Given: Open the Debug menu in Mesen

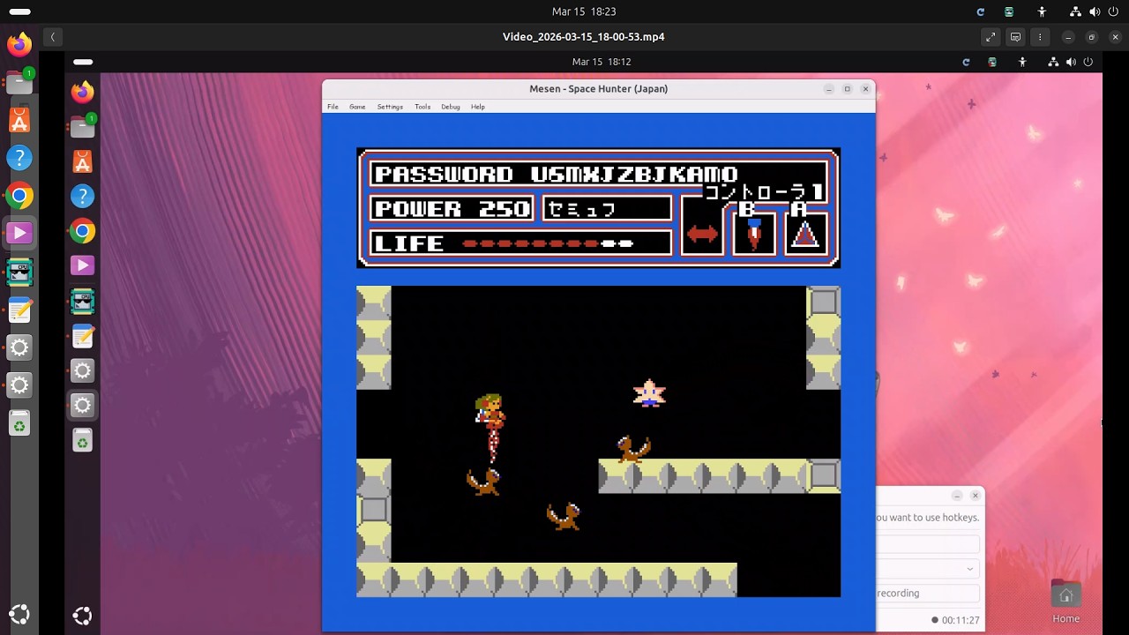Looking at the screenshot, I should pos(451,107).
